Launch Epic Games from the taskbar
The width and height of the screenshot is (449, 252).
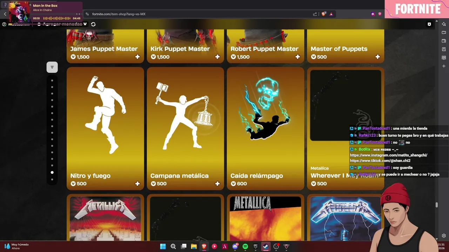pos(256,246)
